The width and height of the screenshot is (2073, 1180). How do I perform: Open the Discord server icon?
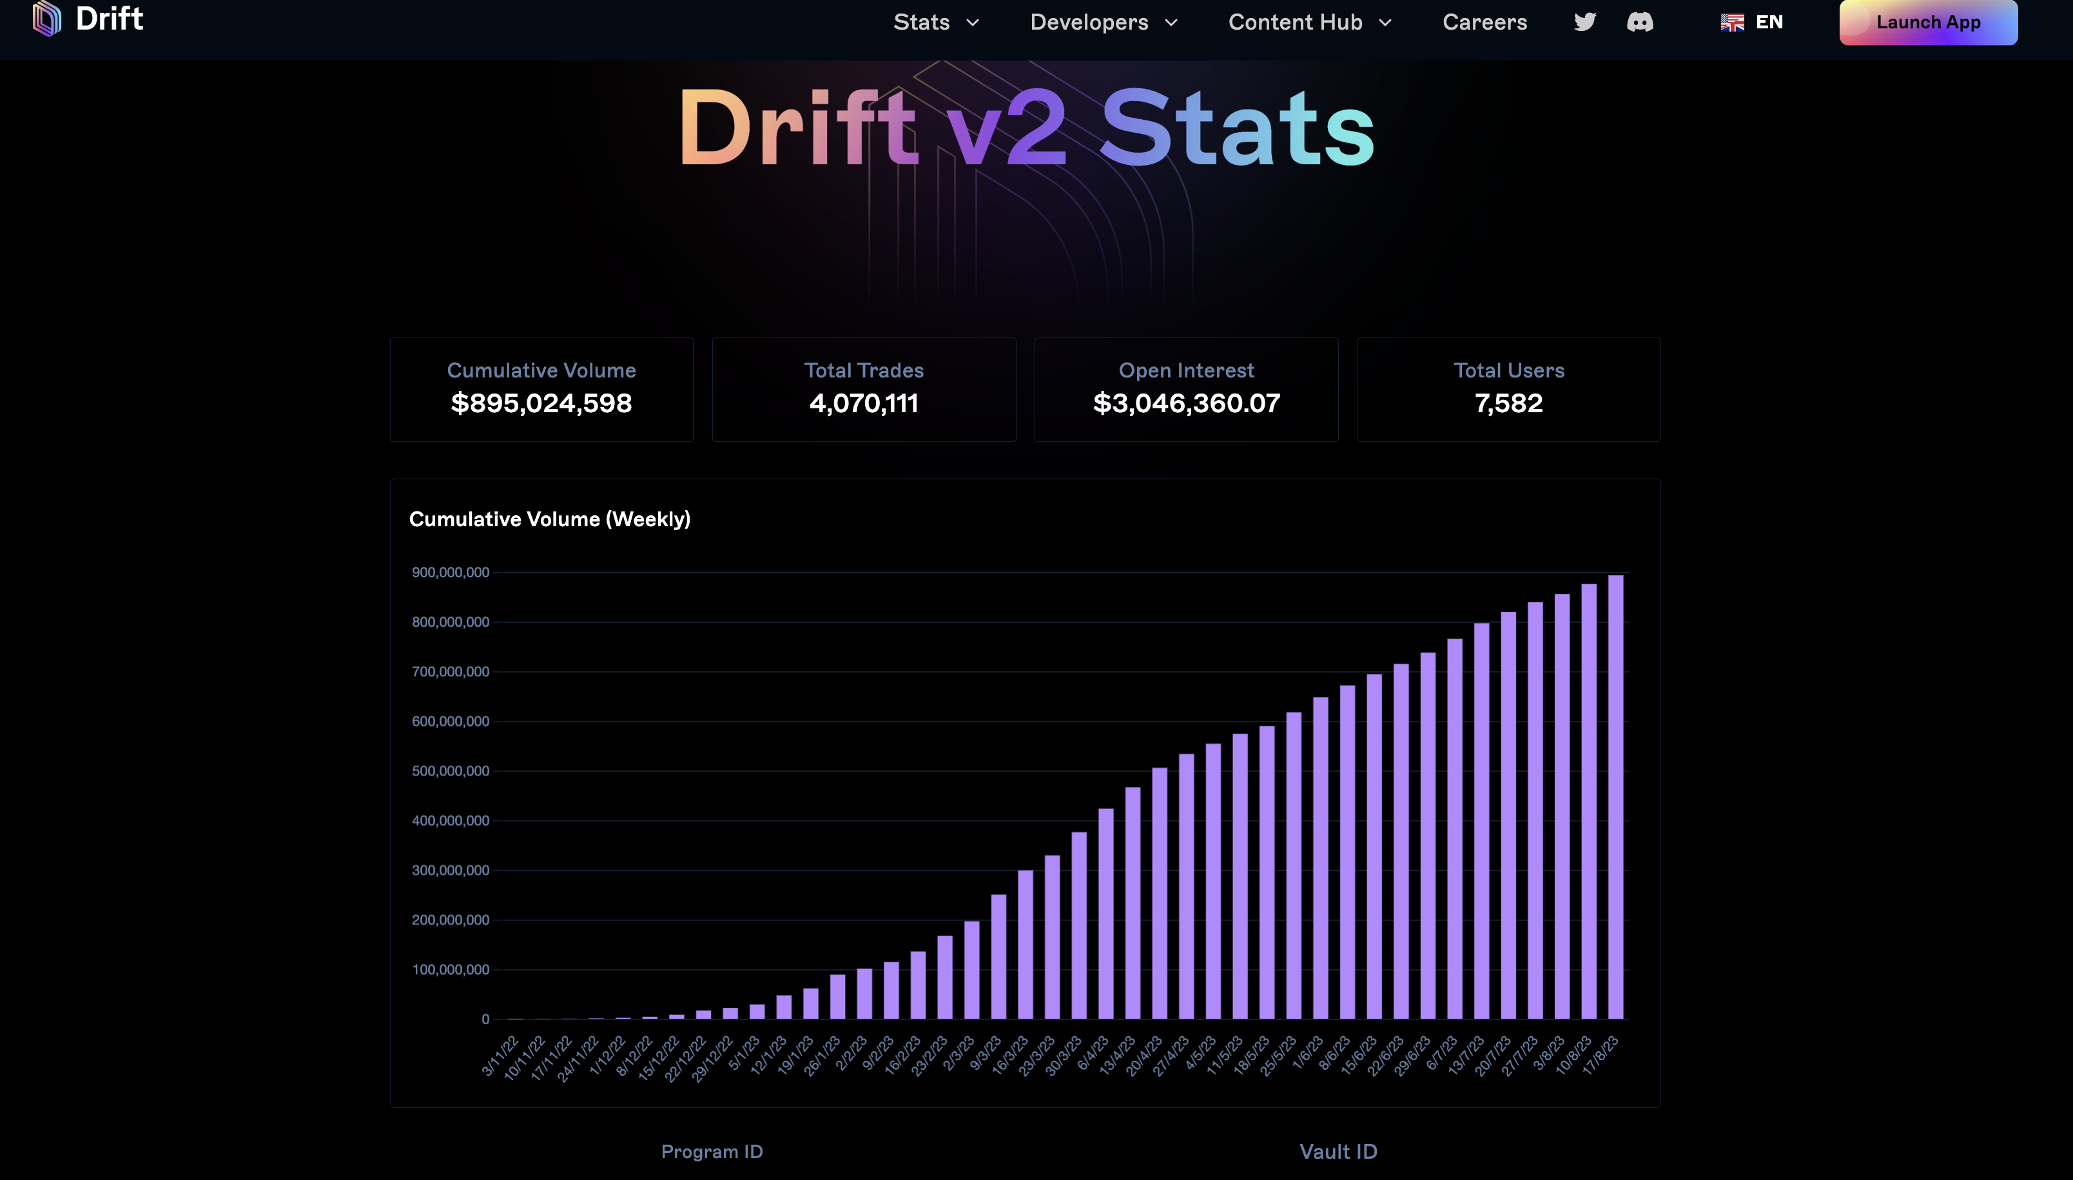point(1640,22)
